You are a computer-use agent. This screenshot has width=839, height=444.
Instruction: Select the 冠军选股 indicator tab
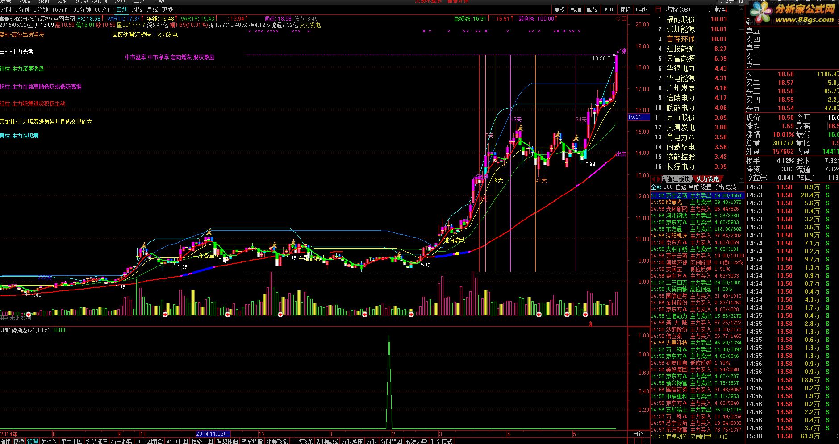(x=252, y=441)
